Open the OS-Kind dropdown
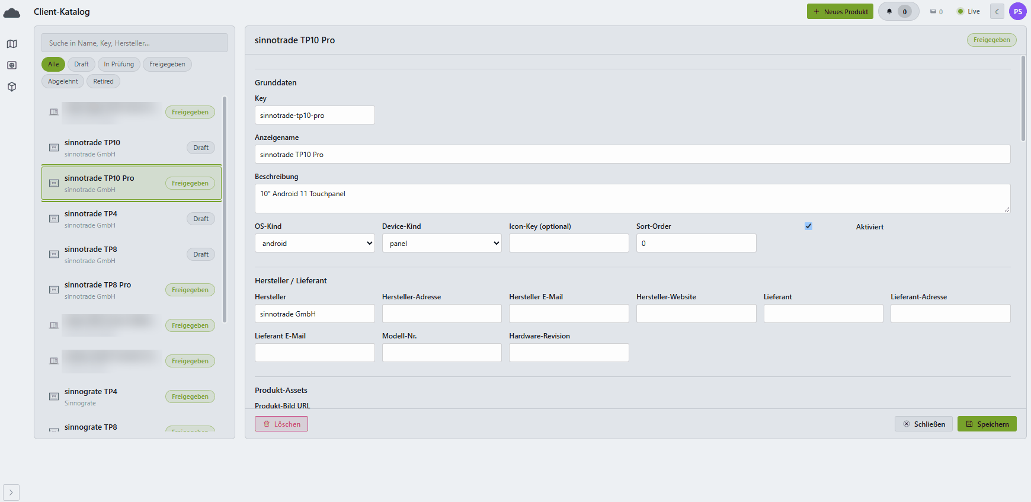The height and width of the screenshot is (502, 1031). click(315, 243)
